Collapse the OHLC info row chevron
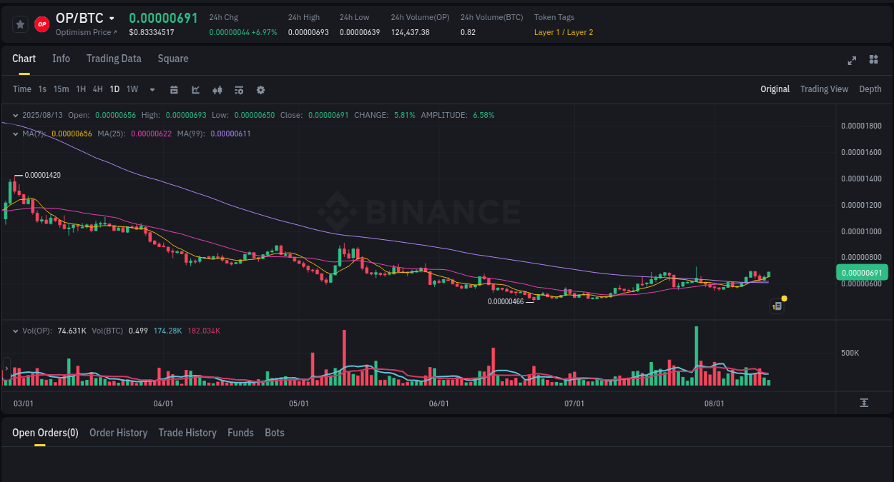Screen dimensions: 894x482 coord(16,115)
